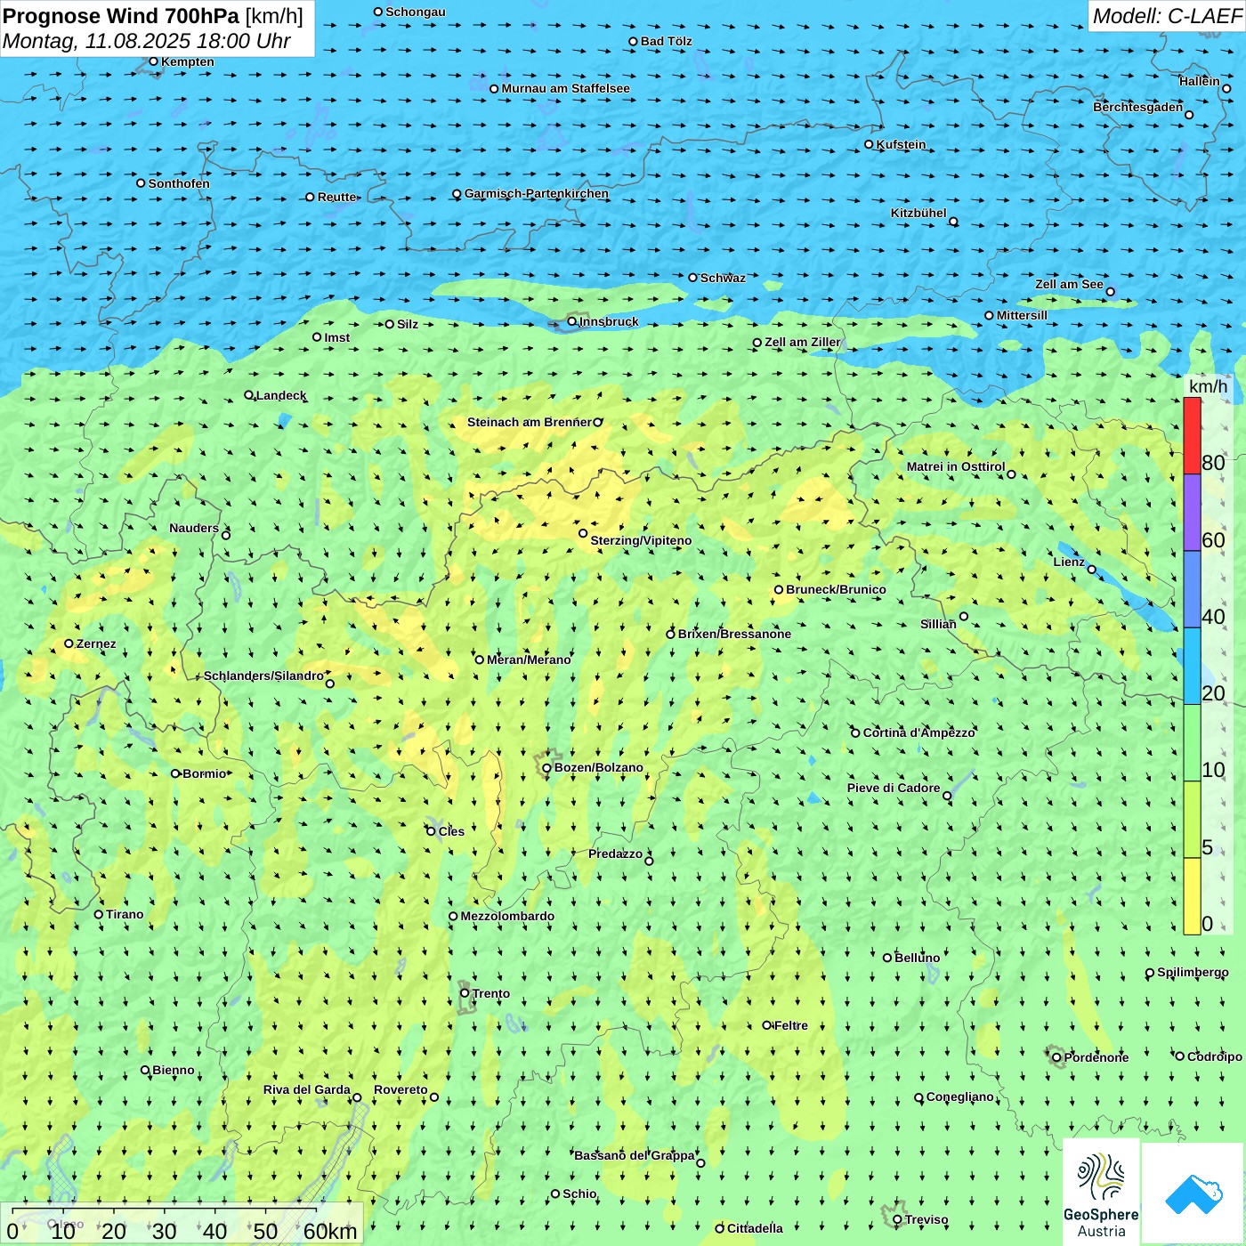Screen dimensions: 1246x1246
Task: Click the Reutte label
Action: coord(337,197)
